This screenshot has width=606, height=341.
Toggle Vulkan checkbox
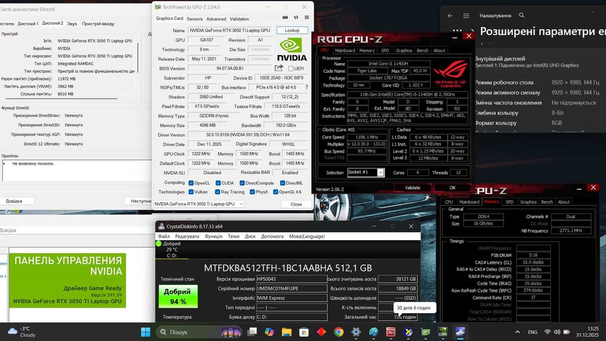point(191,192)
